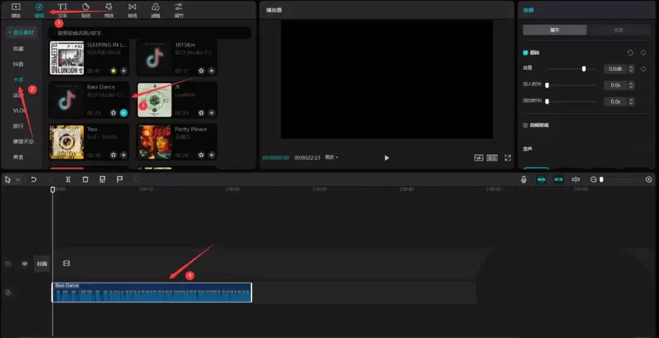Click the 适应 fit-ratio button in player
Viewport: 659px width, 338px height.
pyautogui.click(x=492, y=157)
